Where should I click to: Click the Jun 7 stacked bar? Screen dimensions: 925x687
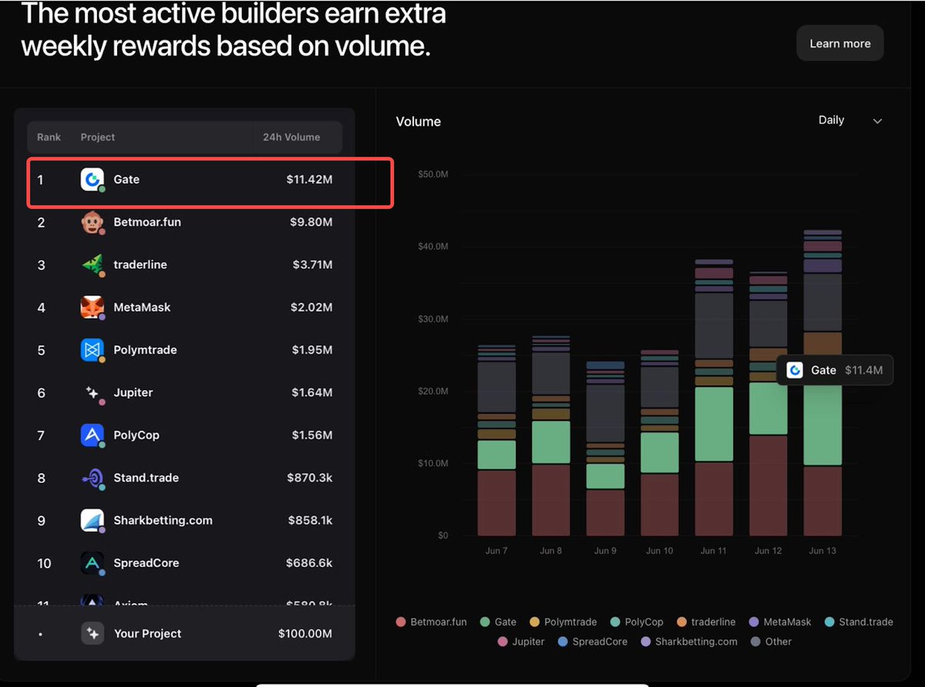[x=497, y=440]
